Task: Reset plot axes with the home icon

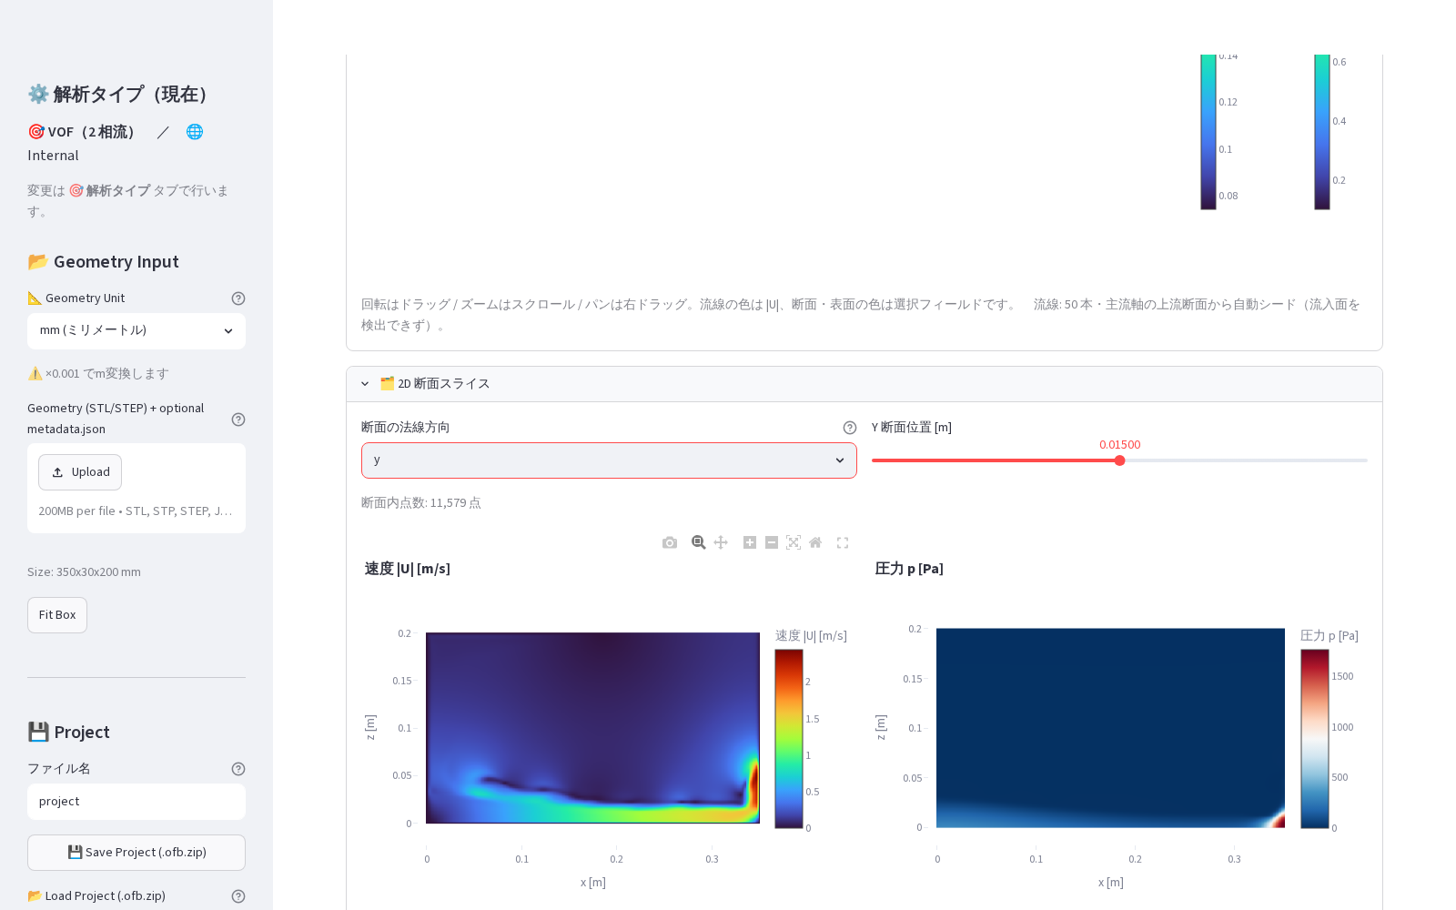Action: click(x=815, y=542)
